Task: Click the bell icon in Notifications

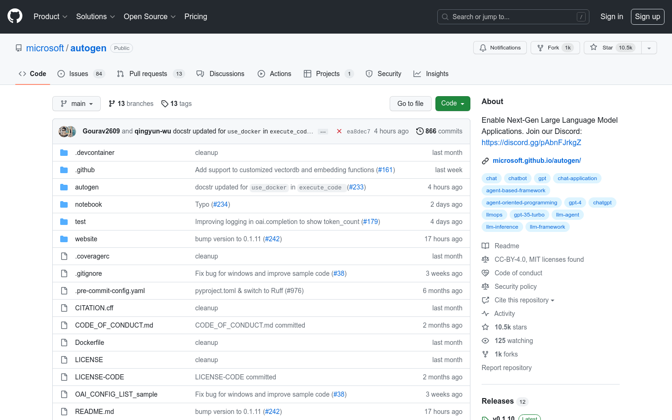Action: tap(483, 48)
